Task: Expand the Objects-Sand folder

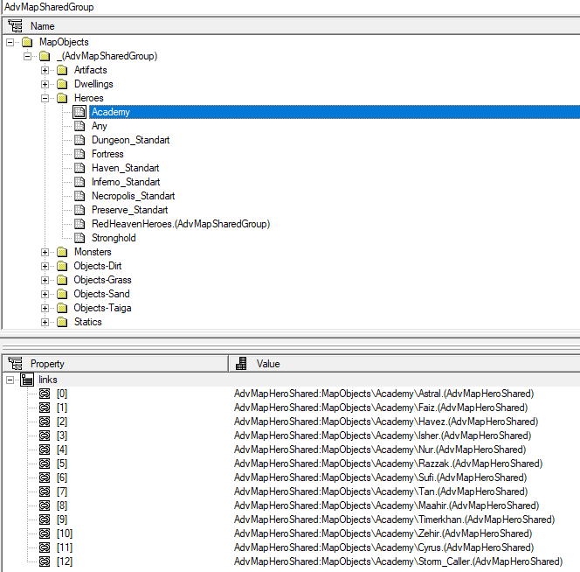Action: point(45,294)
